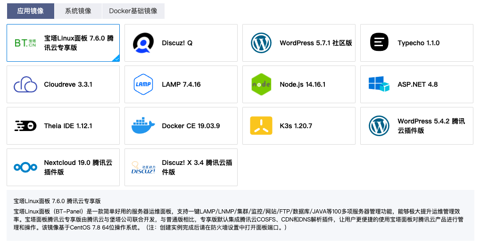
Task: Switch to the 应用镜像 tab
Action: click(x=30, y=11)
